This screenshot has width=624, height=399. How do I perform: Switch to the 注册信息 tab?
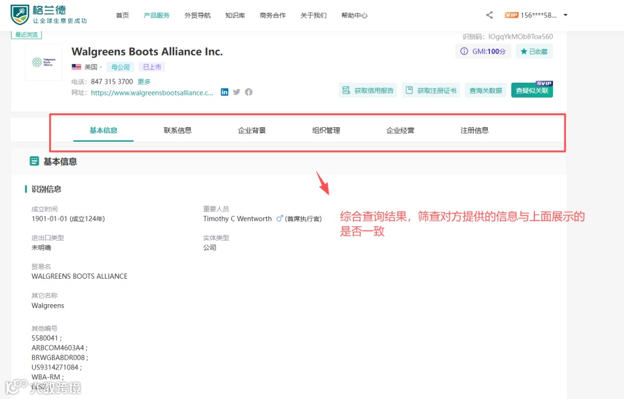[x=474, y=130]
